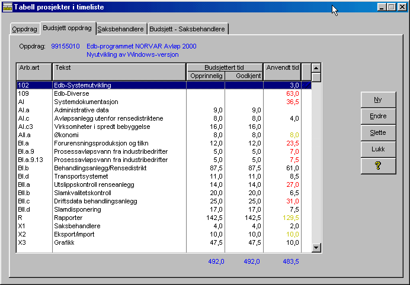
Task: Click the red 31,0 value for Driftsdata
Action: pos(293,201)
